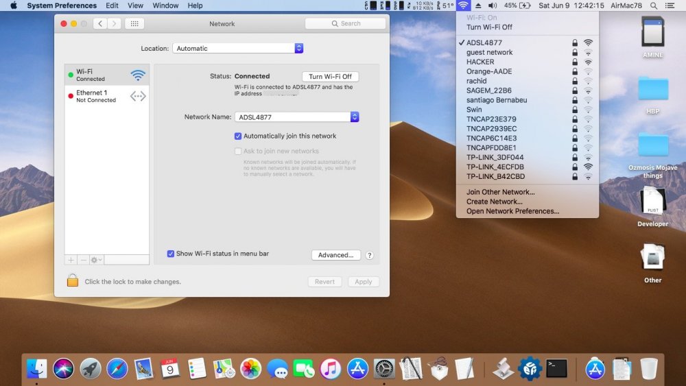Open the Other desktop item
Viewport: 686px width, 386px height.
(653, 258)
